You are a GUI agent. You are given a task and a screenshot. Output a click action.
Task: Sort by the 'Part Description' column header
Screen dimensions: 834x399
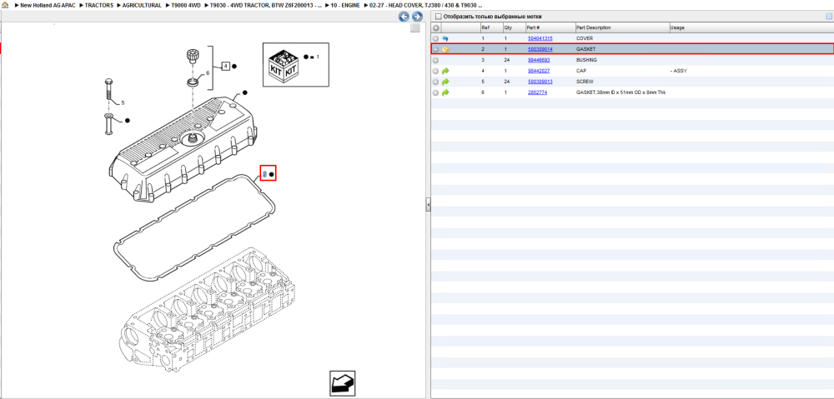tap(622, 27)
